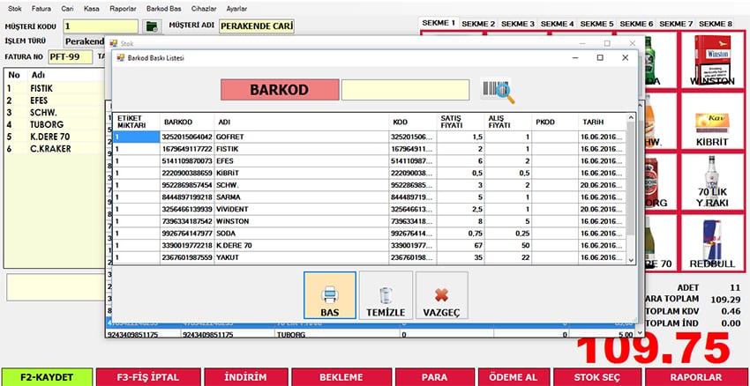The height and width of the screenshot is (386, 750).
Task: Select the YAKUT row in the barcode list
Action: 370,257
